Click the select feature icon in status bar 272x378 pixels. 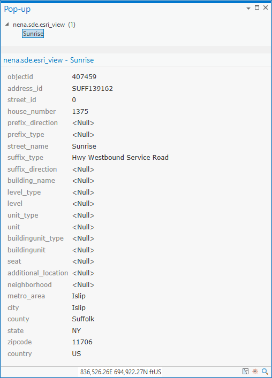tap(245, 372)
